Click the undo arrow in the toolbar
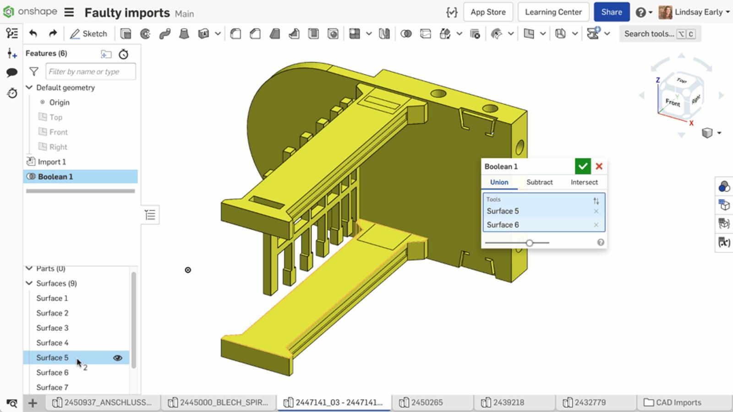The width and height of the screenshot is (733, 412). pyautogui.click(x=33, y=33)
